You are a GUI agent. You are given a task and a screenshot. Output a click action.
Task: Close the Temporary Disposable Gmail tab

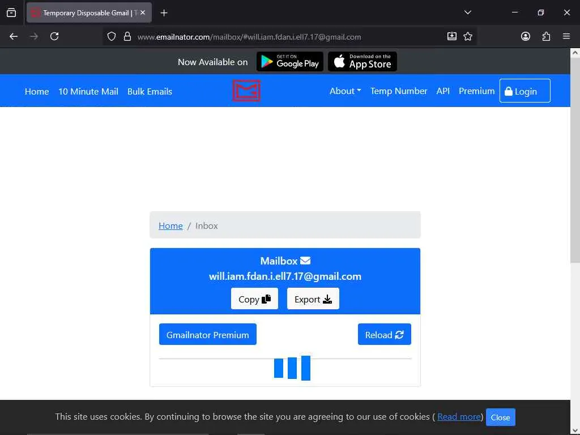143,12
